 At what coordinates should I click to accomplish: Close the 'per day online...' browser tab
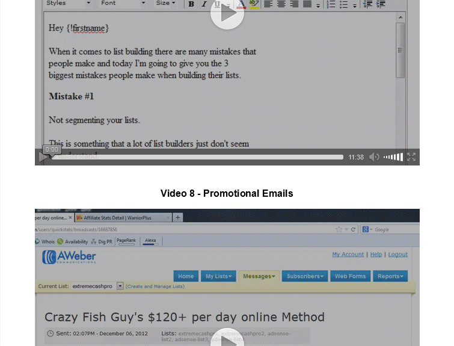tap(70, 217)
